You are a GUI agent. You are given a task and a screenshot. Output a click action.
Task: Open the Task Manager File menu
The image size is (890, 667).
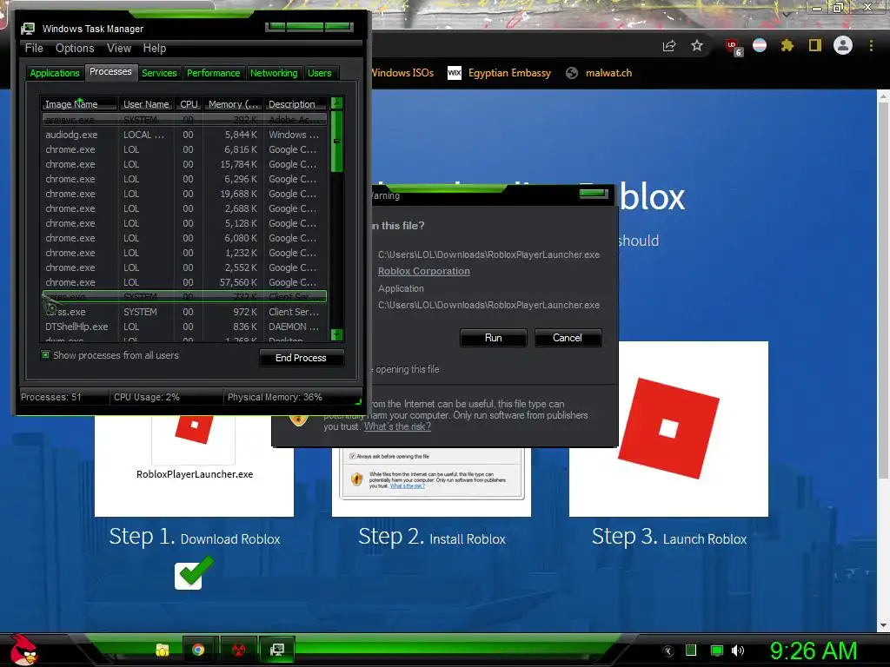click(34, 49)
